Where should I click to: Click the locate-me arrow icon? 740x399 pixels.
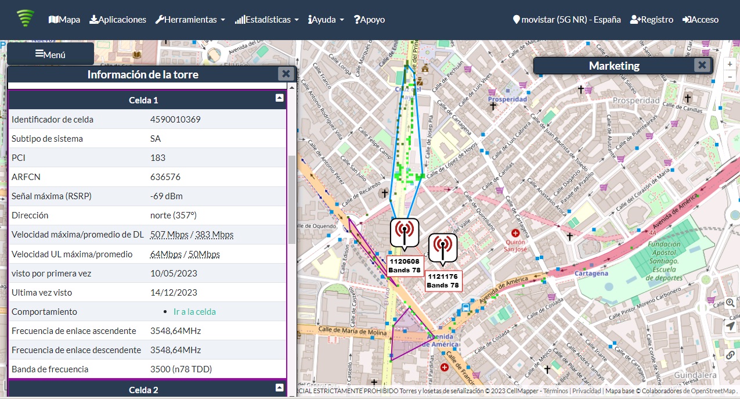click(x=730, y=326)
